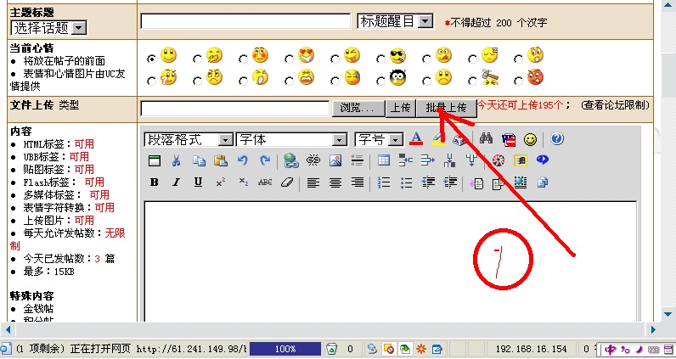This screenshot has height=359, width=676.
Task: Click the 浏览... browse button
Action: 357,108
